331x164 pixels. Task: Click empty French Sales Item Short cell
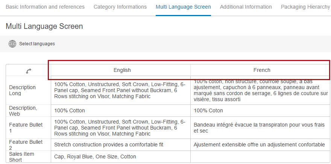tap(261, 157)
